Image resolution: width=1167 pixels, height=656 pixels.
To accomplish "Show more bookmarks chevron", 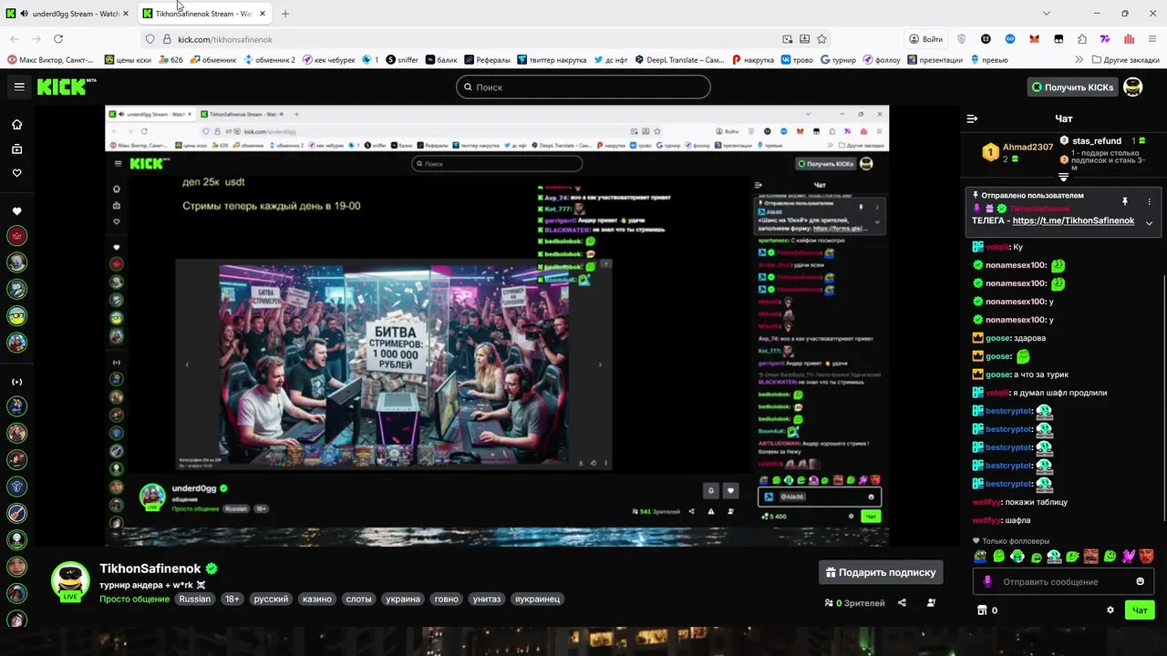I will (x=1080, y=60).
